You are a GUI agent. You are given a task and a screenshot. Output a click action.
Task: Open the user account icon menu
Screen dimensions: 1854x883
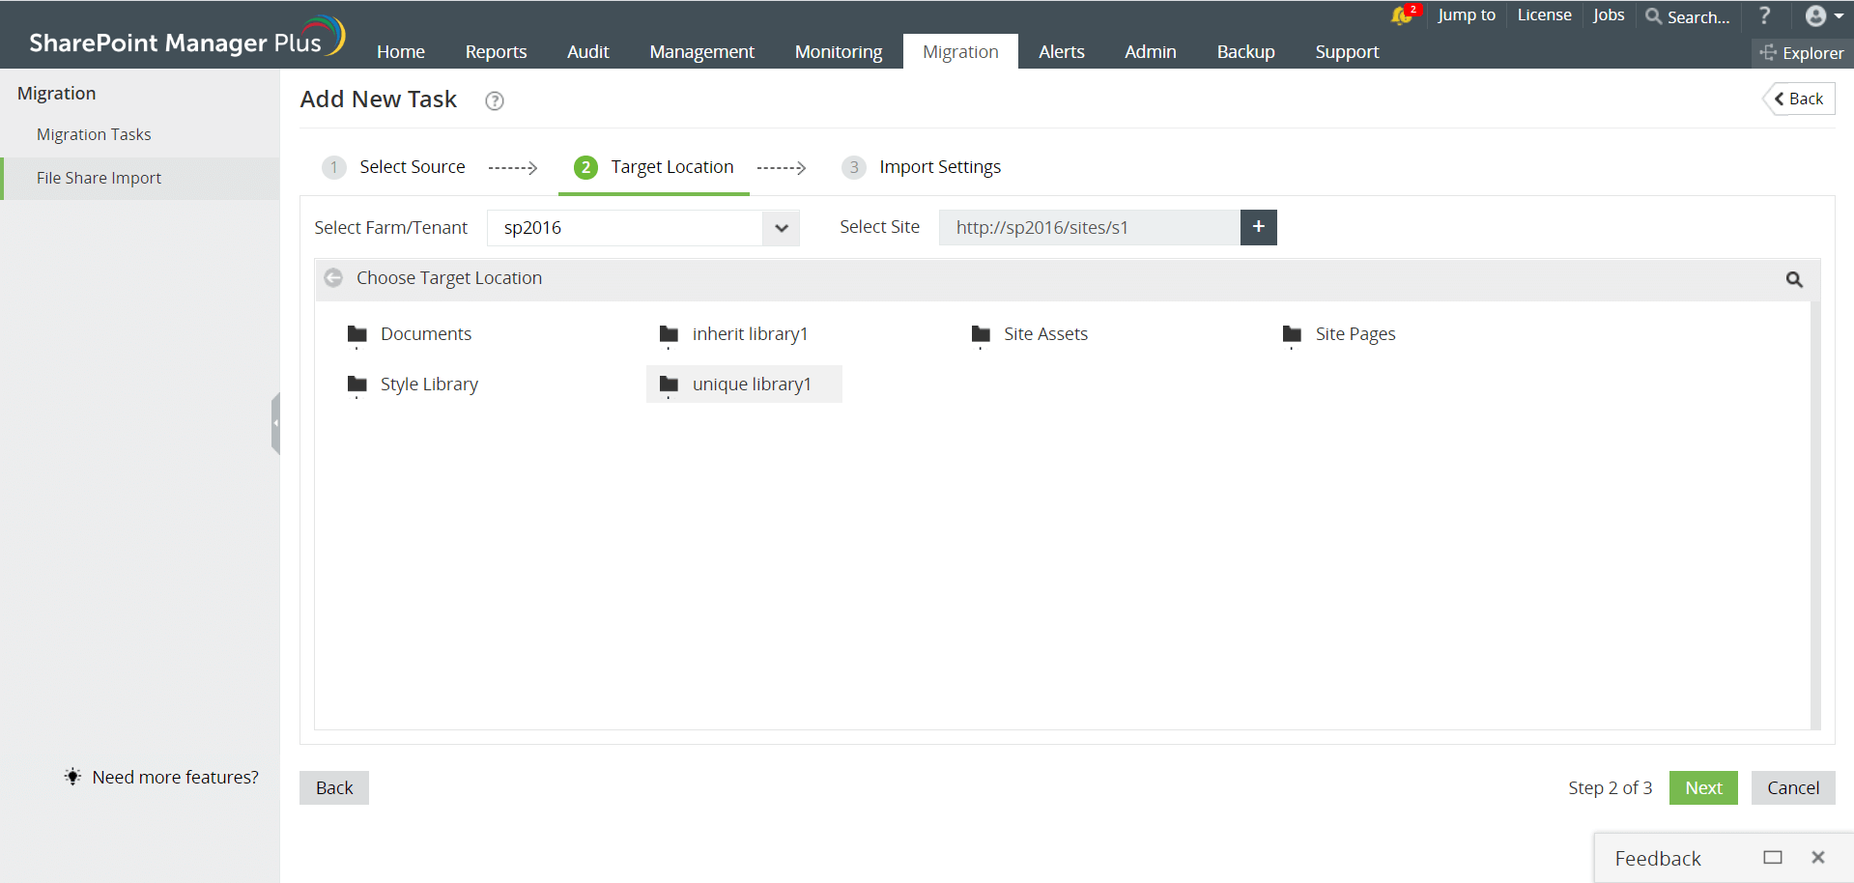click(1814, 15)
